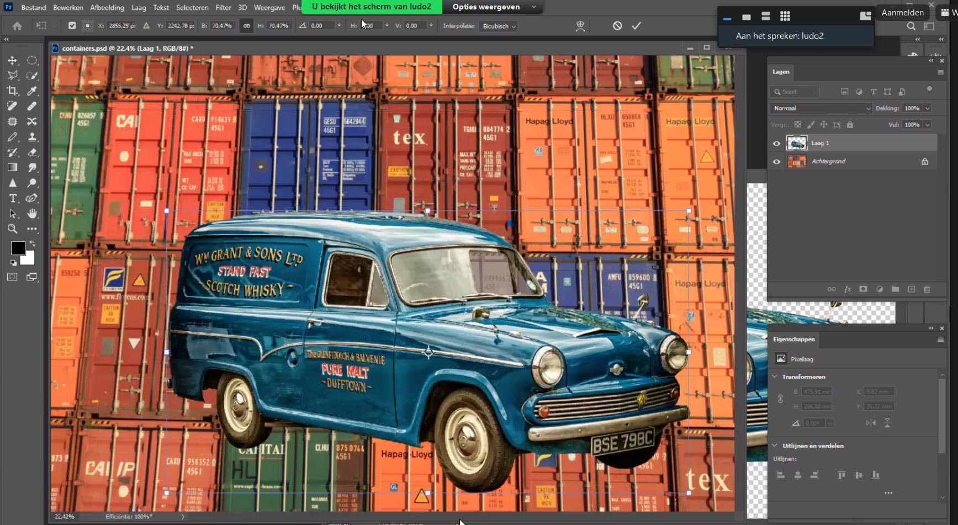958x525 pixels.
Task: Open the Bewerken menu
Action: (x=68, y=8)
